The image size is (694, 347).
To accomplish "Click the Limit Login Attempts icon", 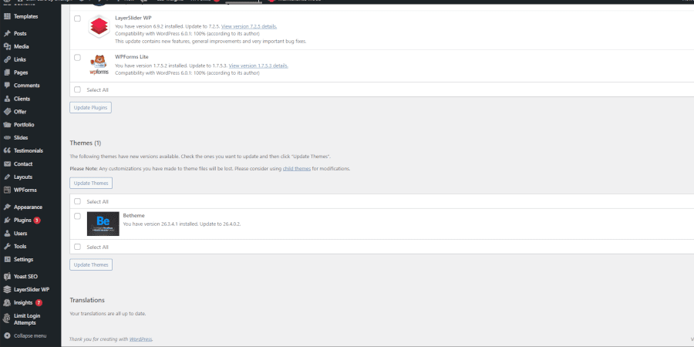I will tap(7, 319).
